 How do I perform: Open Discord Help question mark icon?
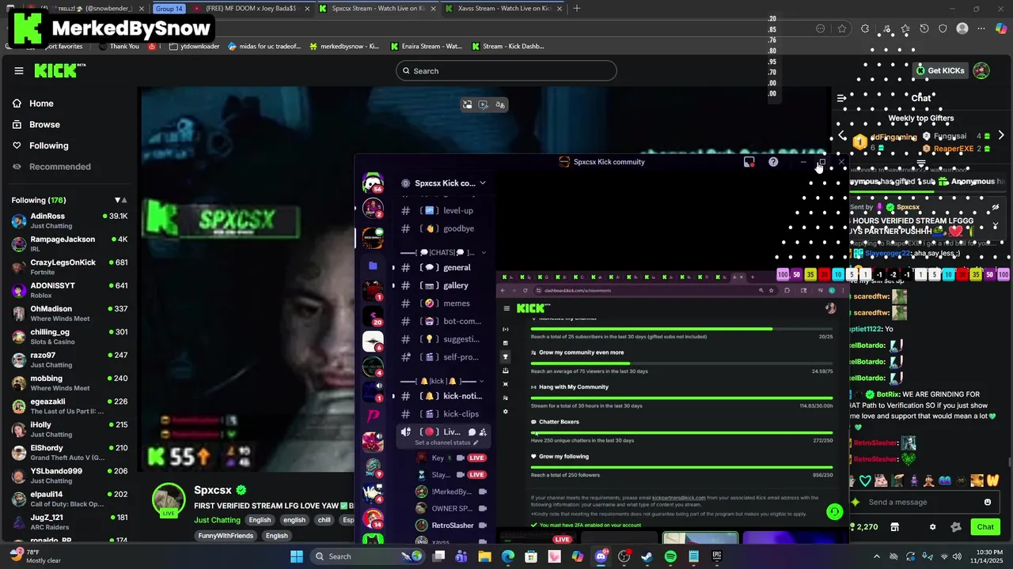tap(773, 162)
